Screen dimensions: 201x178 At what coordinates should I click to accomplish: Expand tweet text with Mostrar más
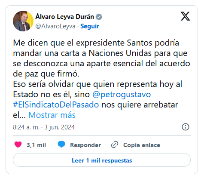(x=52, y=115)
